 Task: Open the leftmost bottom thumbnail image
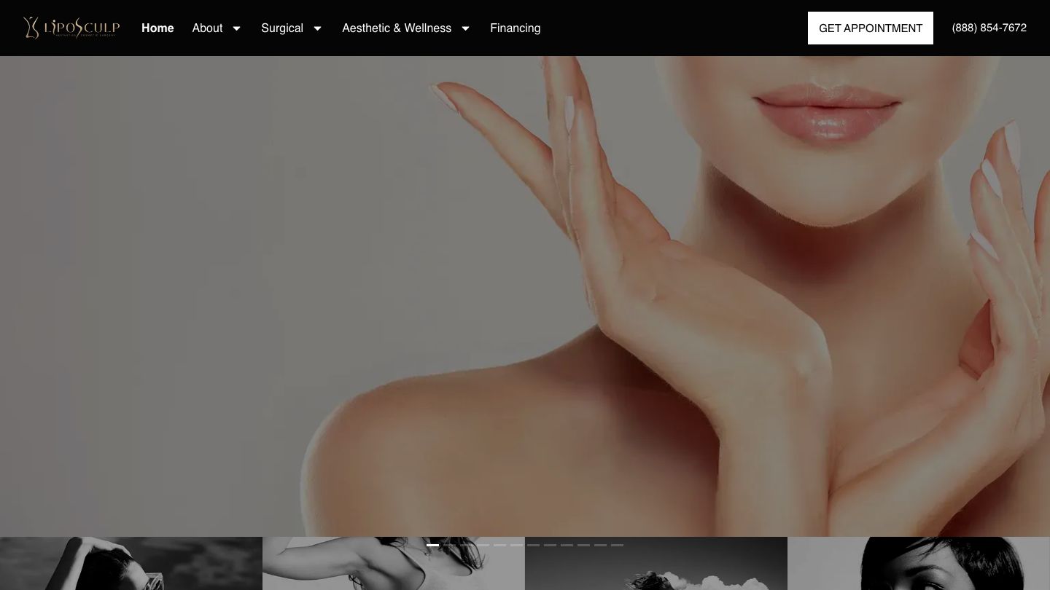point(131,565)
